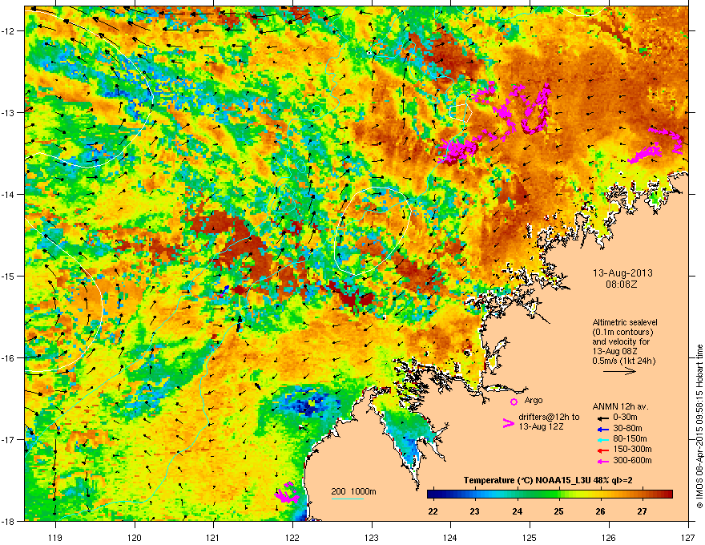
Task: Click the longitude axis label '119'
Action: [55, 537]
